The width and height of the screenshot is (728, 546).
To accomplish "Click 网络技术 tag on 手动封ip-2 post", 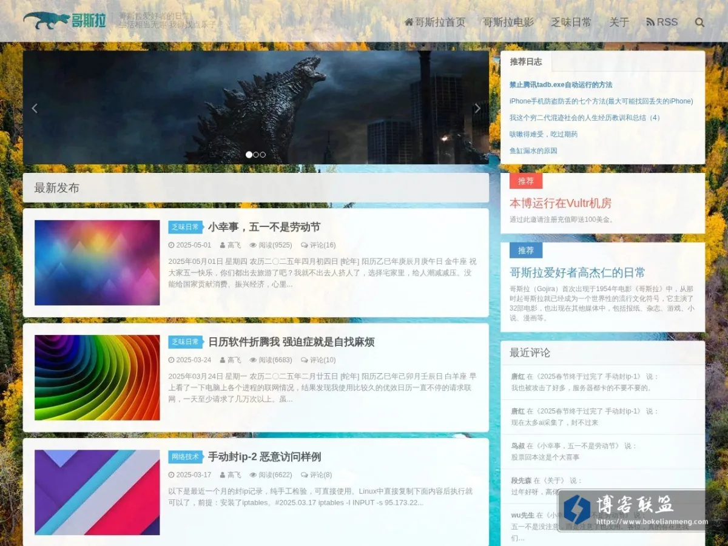I will coord(186,456).
